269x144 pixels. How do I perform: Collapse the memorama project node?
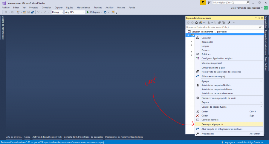[188, 35]
